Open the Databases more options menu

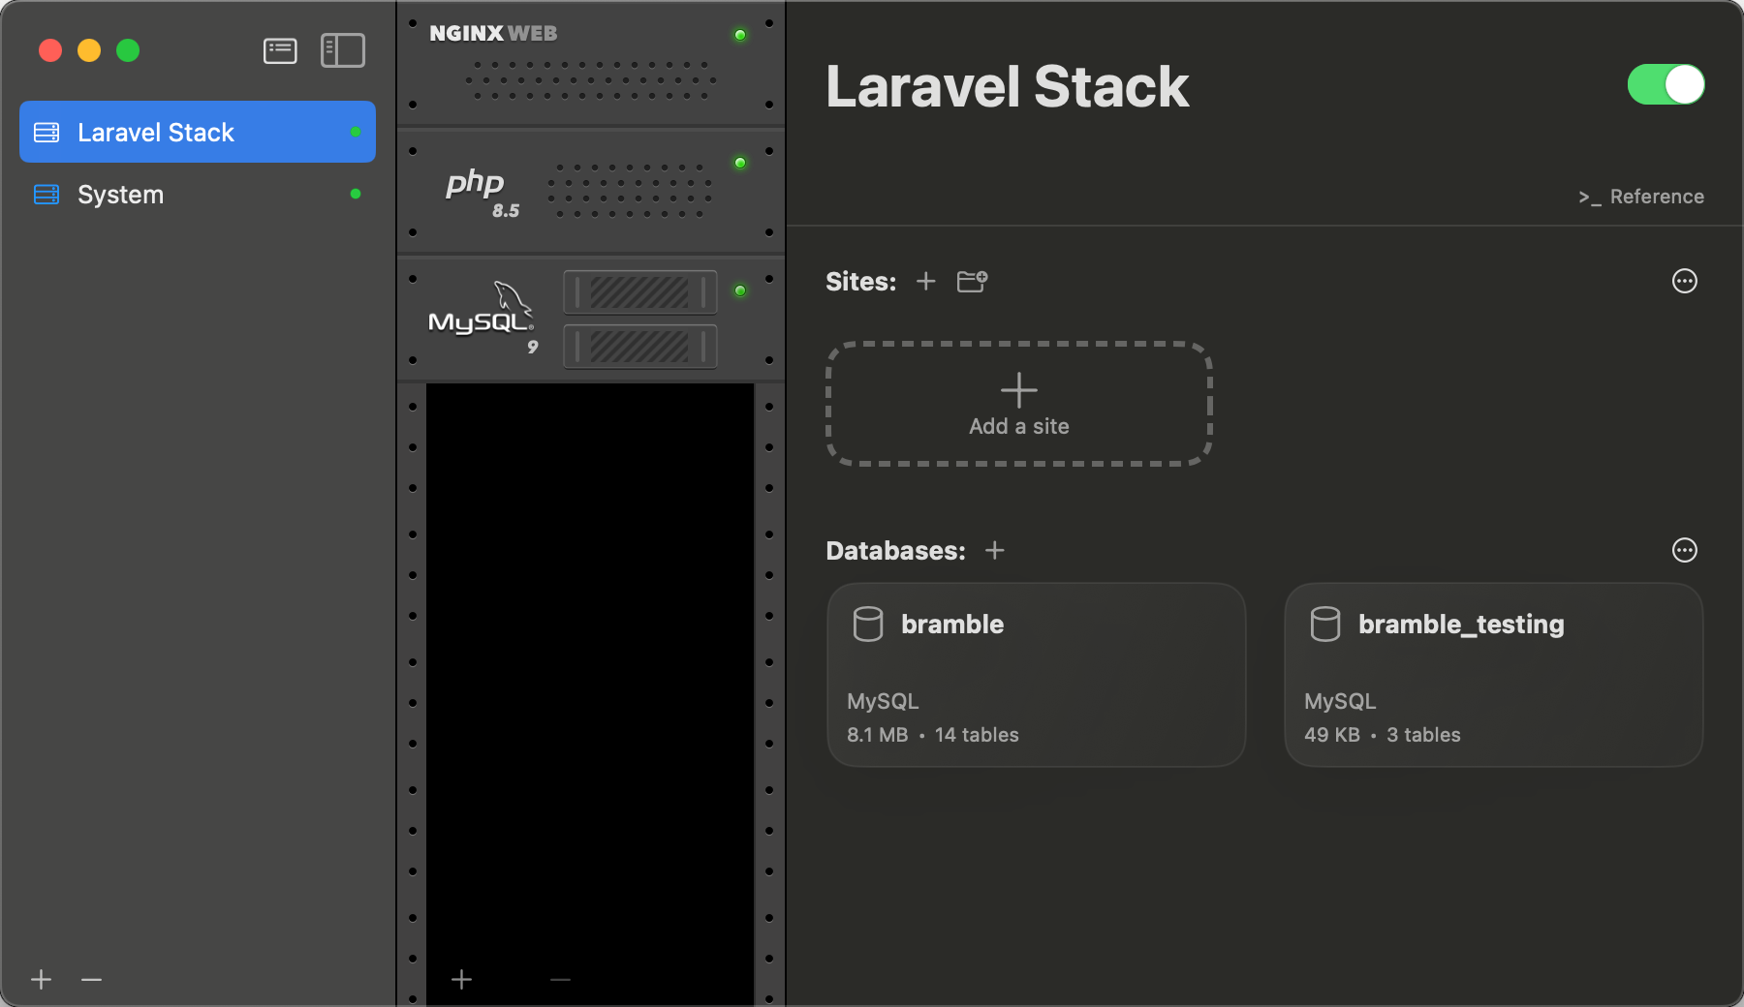(x=1685, y=550)
